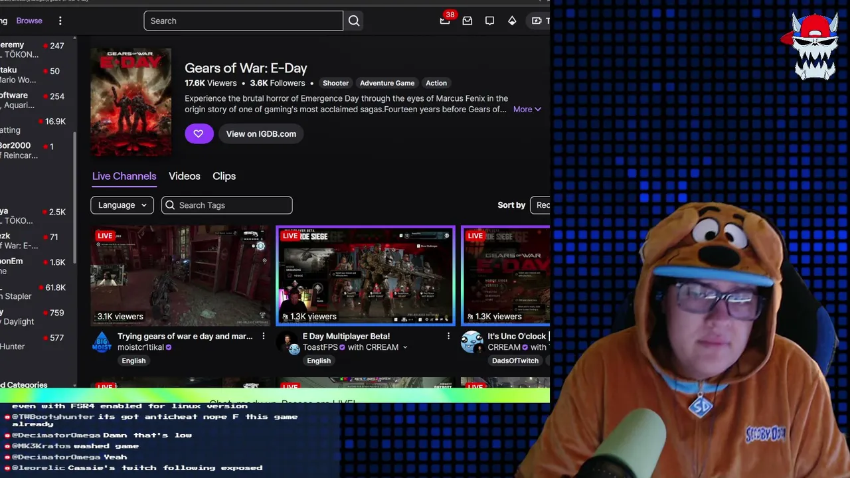Open the top navigation three-dot menu

60,21
